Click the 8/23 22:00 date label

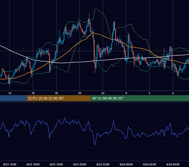pos(103,164)
